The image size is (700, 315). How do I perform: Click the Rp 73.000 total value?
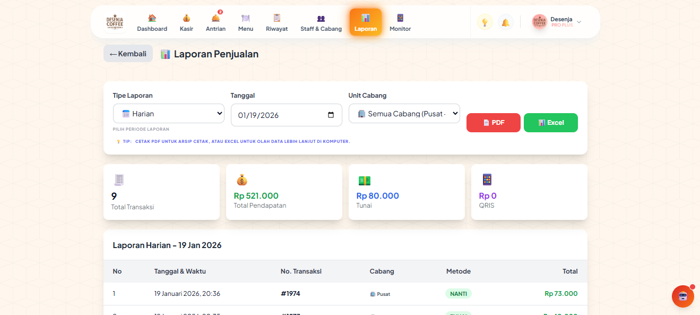561,294
